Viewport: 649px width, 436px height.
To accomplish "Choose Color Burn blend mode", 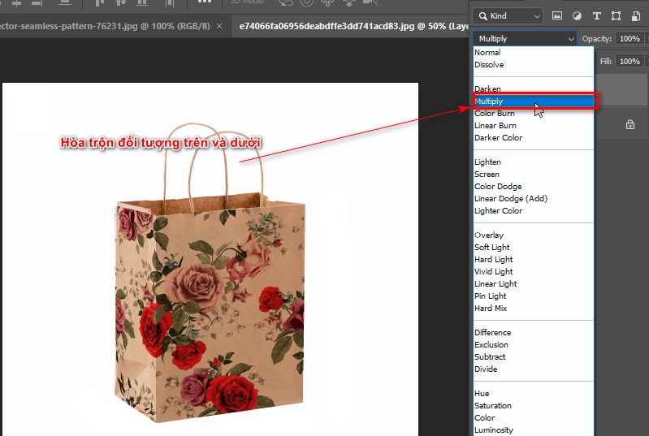I will [x=534, y=114].
